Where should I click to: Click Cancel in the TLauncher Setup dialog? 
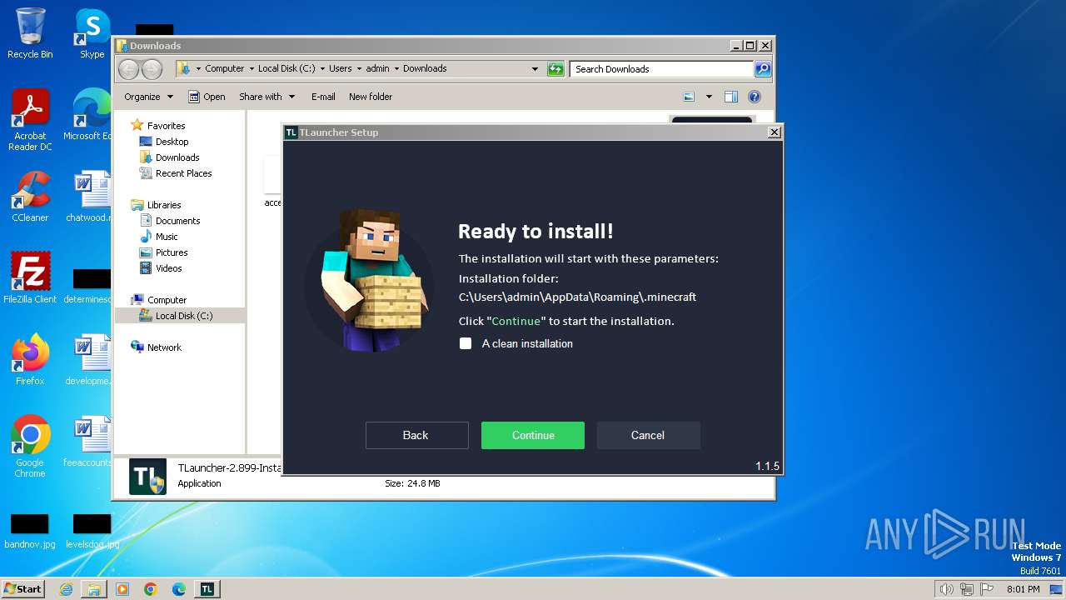648,435
